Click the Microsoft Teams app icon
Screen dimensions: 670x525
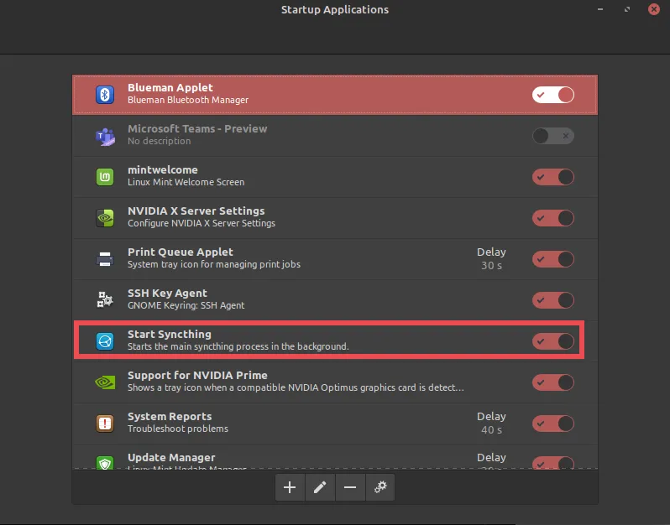(x=105, y=135)
